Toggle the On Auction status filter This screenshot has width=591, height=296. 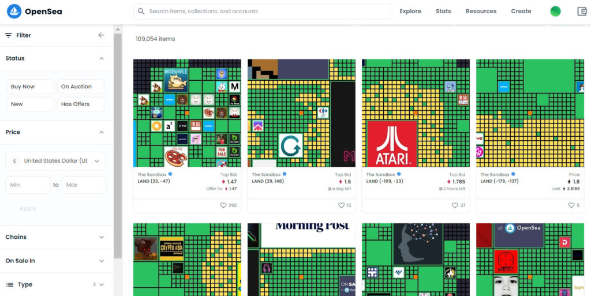click(81, 87)
